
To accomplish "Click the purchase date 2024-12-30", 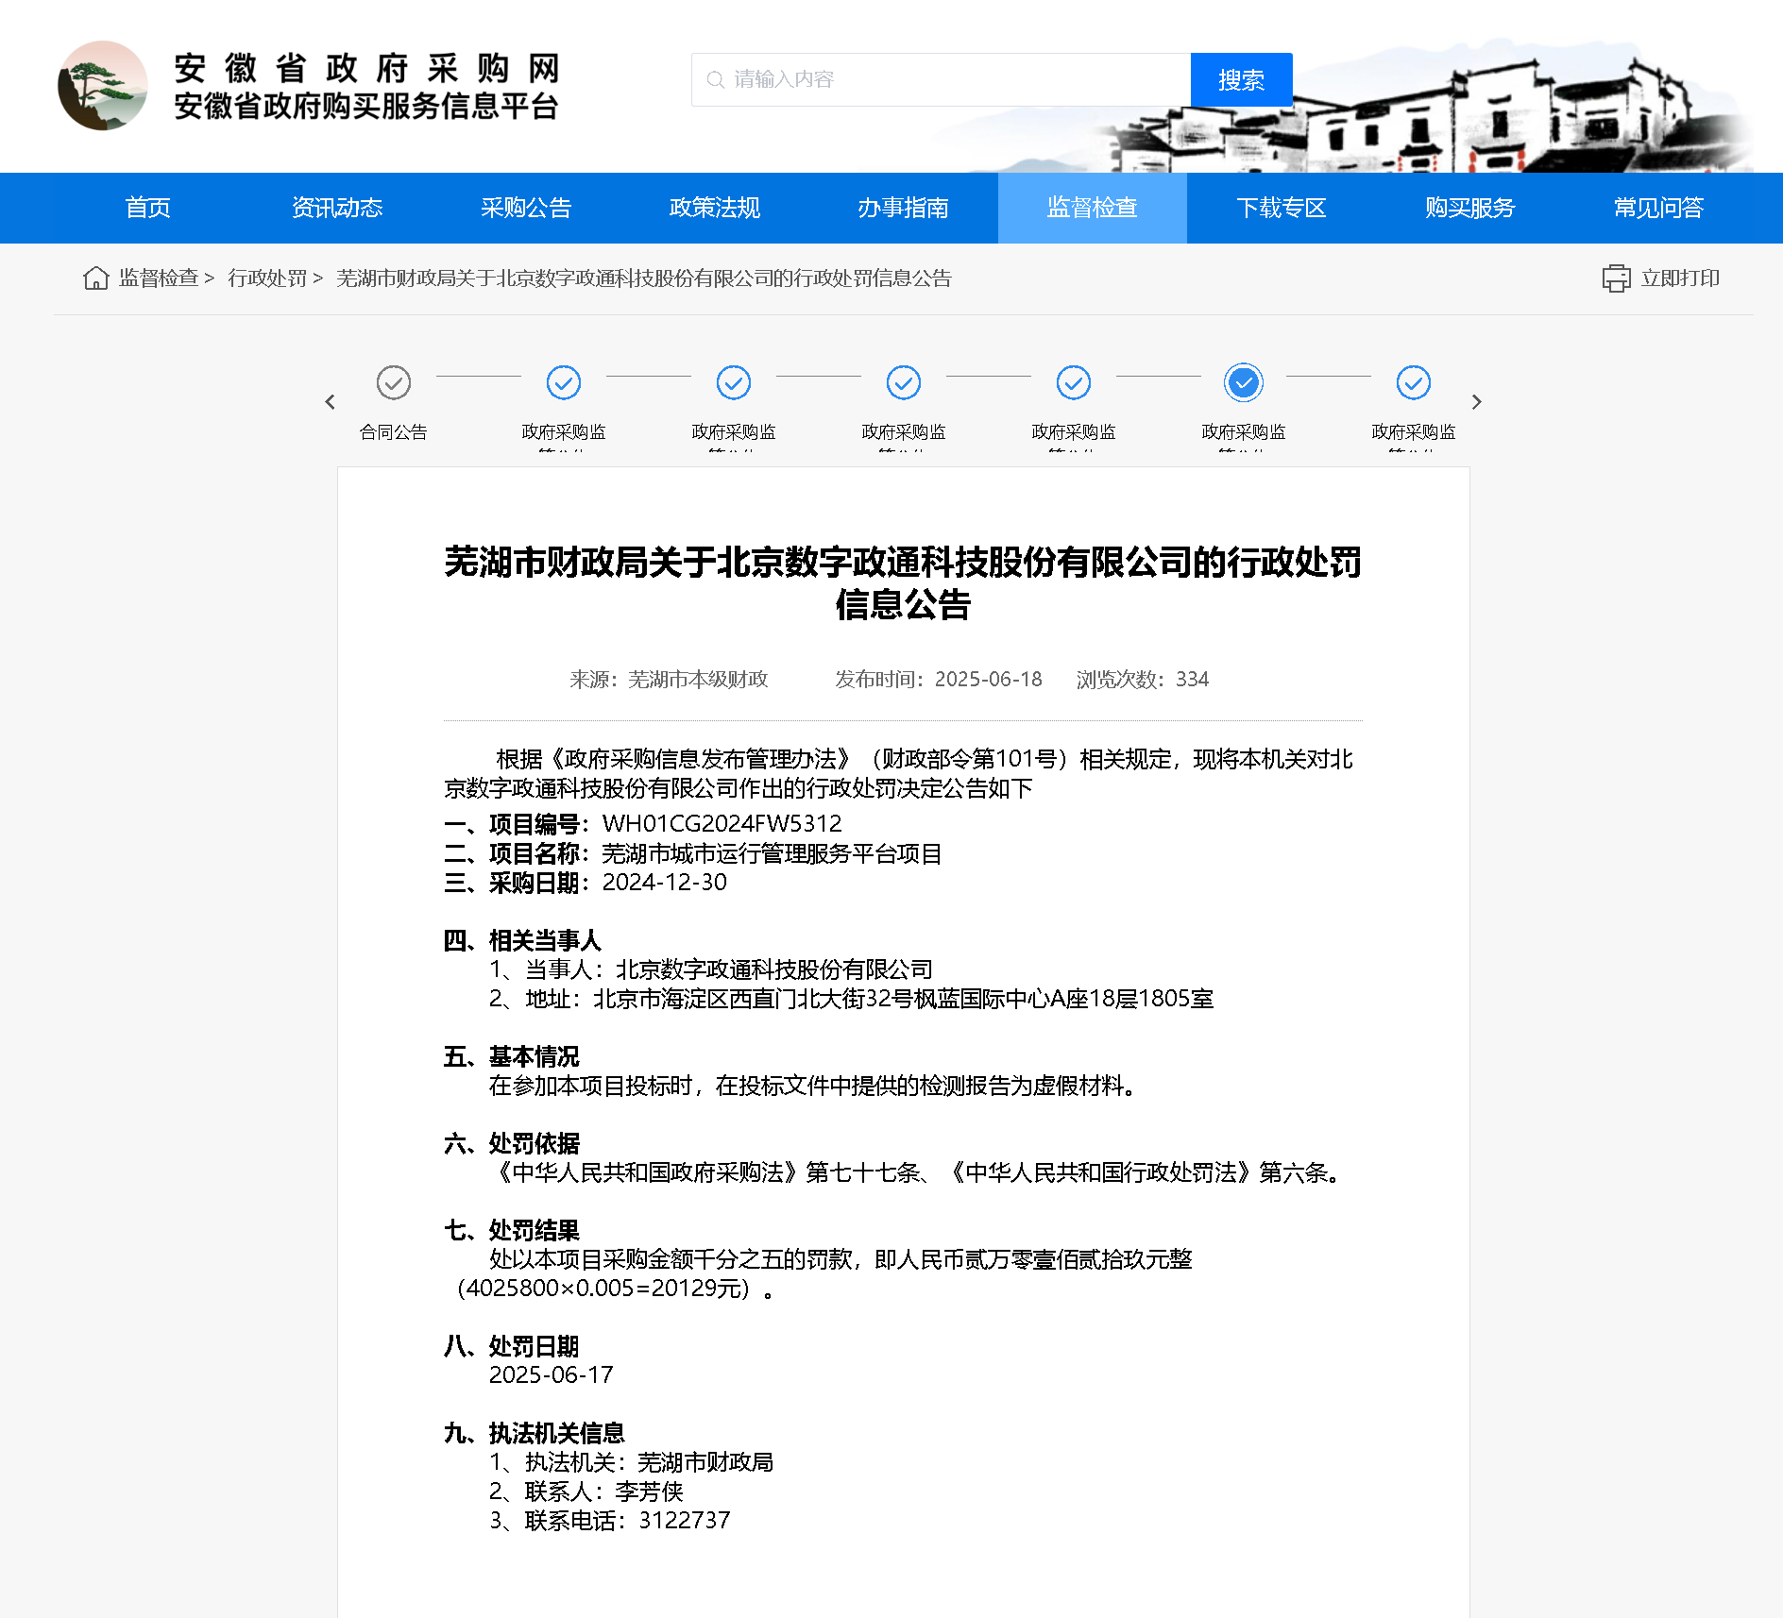I will point(665,883).
